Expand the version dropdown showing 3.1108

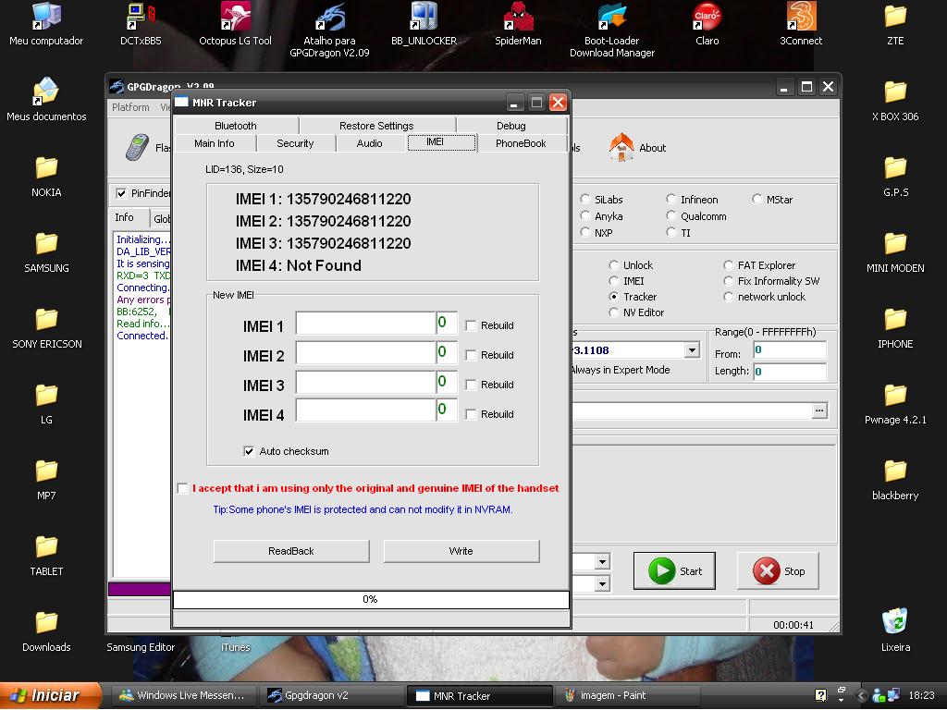click(692, 349)
